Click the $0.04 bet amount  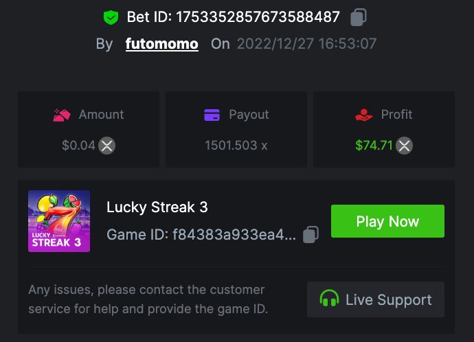coord(78,146)
